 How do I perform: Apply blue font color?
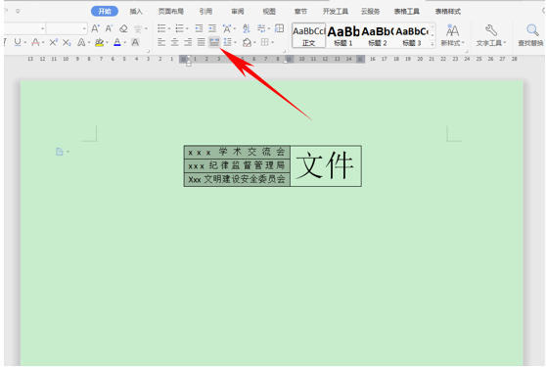point(117,42)
